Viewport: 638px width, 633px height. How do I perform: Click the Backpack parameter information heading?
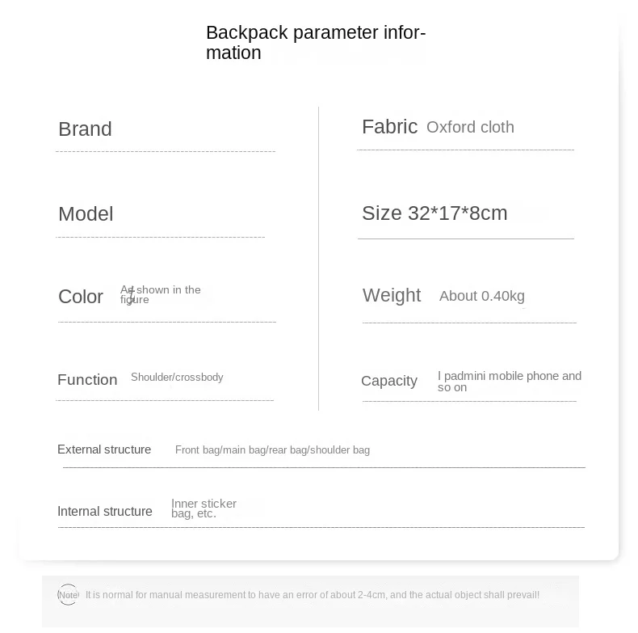[315, 43]
